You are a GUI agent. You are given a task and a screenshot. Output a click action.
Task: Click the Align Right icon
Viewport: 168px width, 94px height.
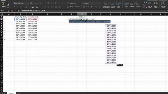pyautogui.click(x=51, y=7)
